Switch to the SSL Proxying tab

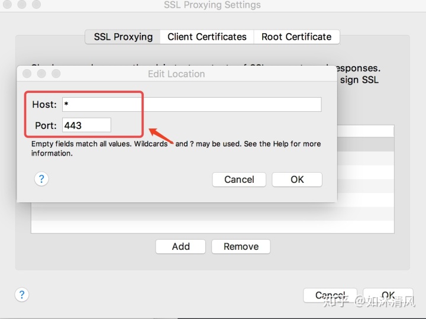[x=123, y=37]
